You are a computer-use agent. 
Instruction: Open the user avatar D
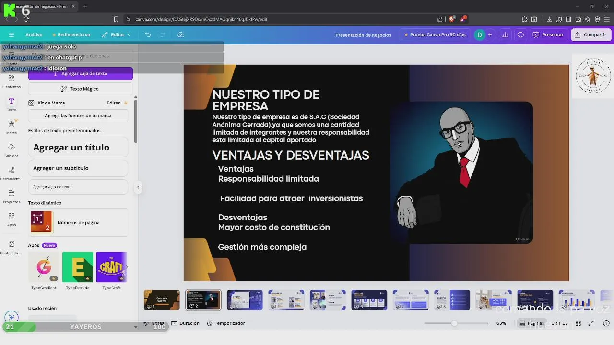(479, 35)
